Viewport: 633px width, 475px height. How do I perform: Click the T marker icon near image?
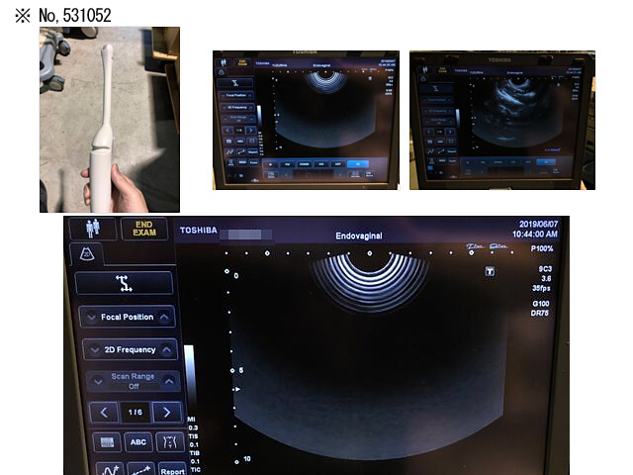point(490,271)
